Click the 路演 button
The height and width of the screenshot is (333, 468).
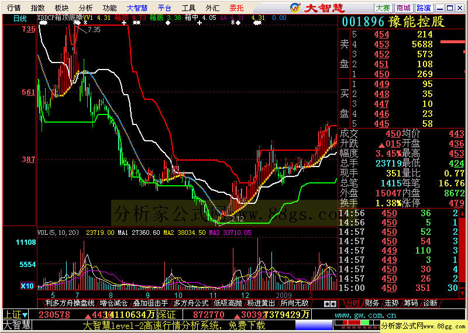click(x=424, y=8)
